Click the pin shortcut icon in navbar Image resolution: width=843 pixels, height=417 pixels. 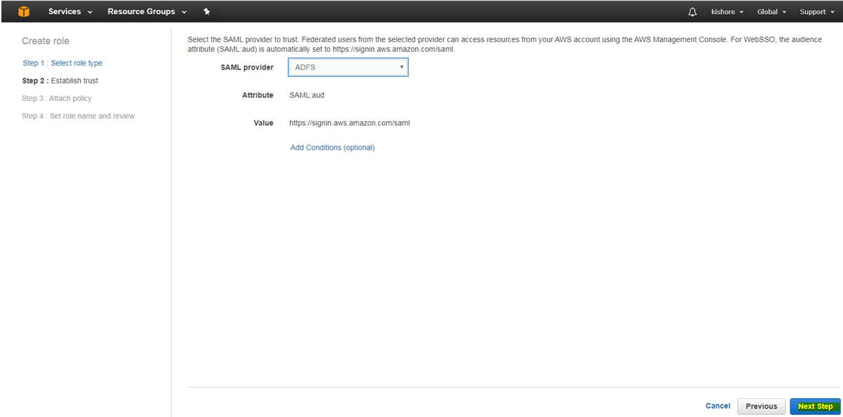click(x=206, y=11)
